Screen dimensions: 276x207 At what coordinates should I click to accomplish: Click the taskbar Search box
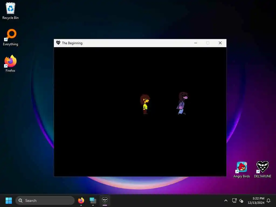[45, 201]
